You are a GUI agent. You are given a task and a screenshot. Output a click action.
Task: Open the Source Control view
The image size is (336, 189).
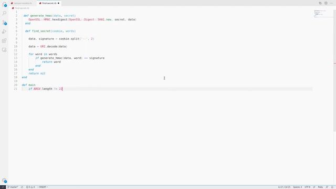click(4, 23)
